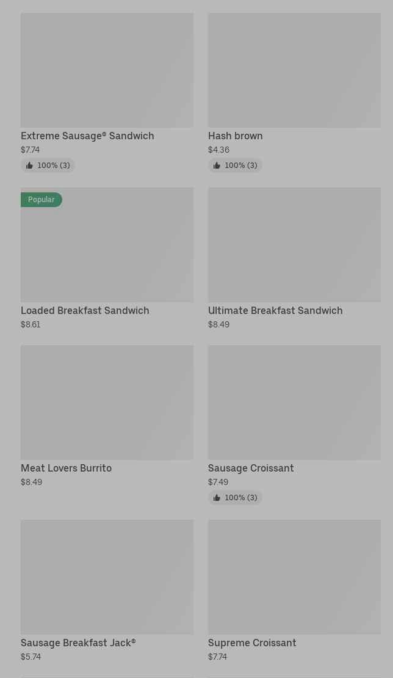Click the Hash brown title link

pyautogui.click(x=235, y=136)
